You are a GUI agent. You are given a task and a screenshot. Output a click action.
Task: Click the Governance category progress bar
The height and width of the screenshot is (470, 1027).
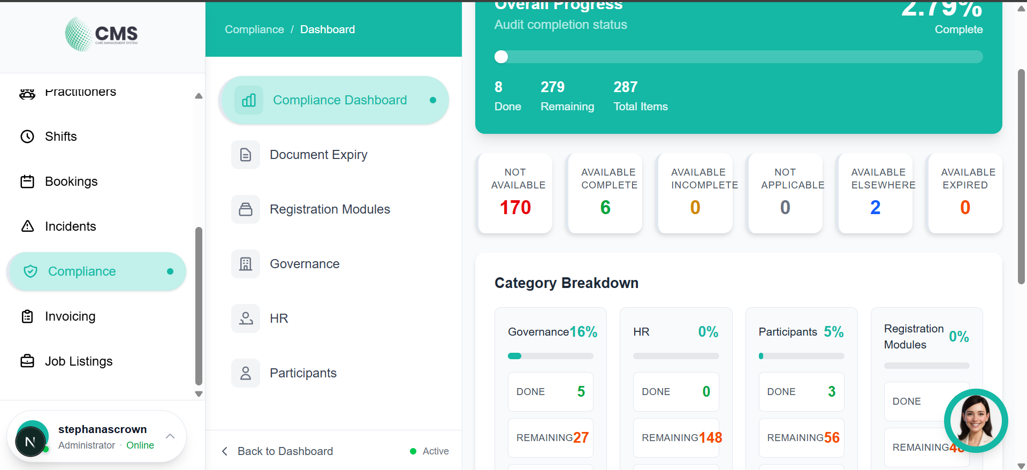coord(551,356)
